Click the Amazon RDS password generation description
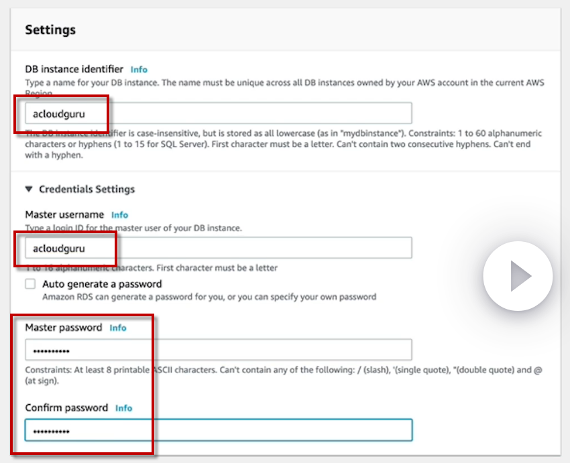This screenshot has width=570, height=463. (209, 296)
